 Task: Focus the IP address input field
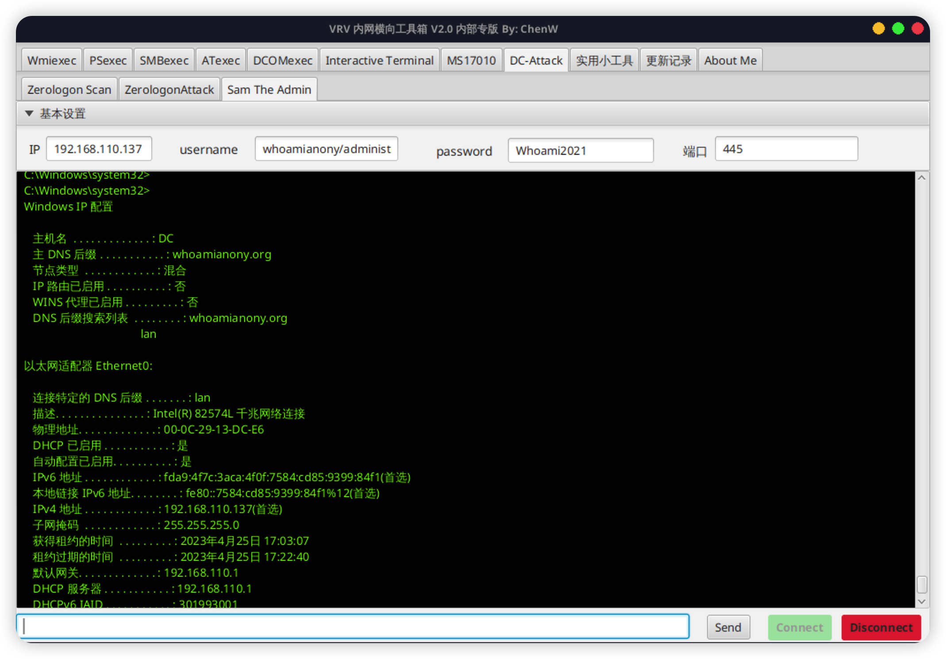click(x=99, y=149)
